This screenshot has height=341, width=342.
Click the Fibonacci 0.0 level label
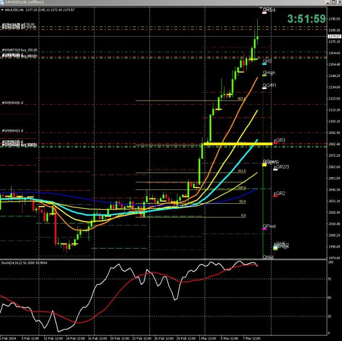243,215
